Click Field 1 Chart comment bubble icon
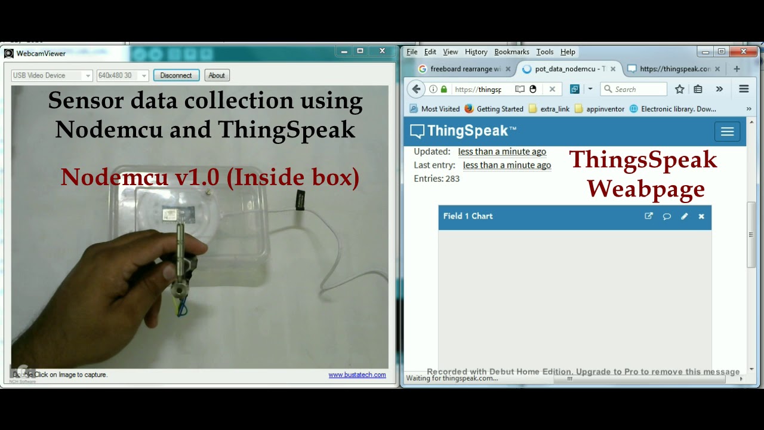The image size is (764, 430). (667, 216)
